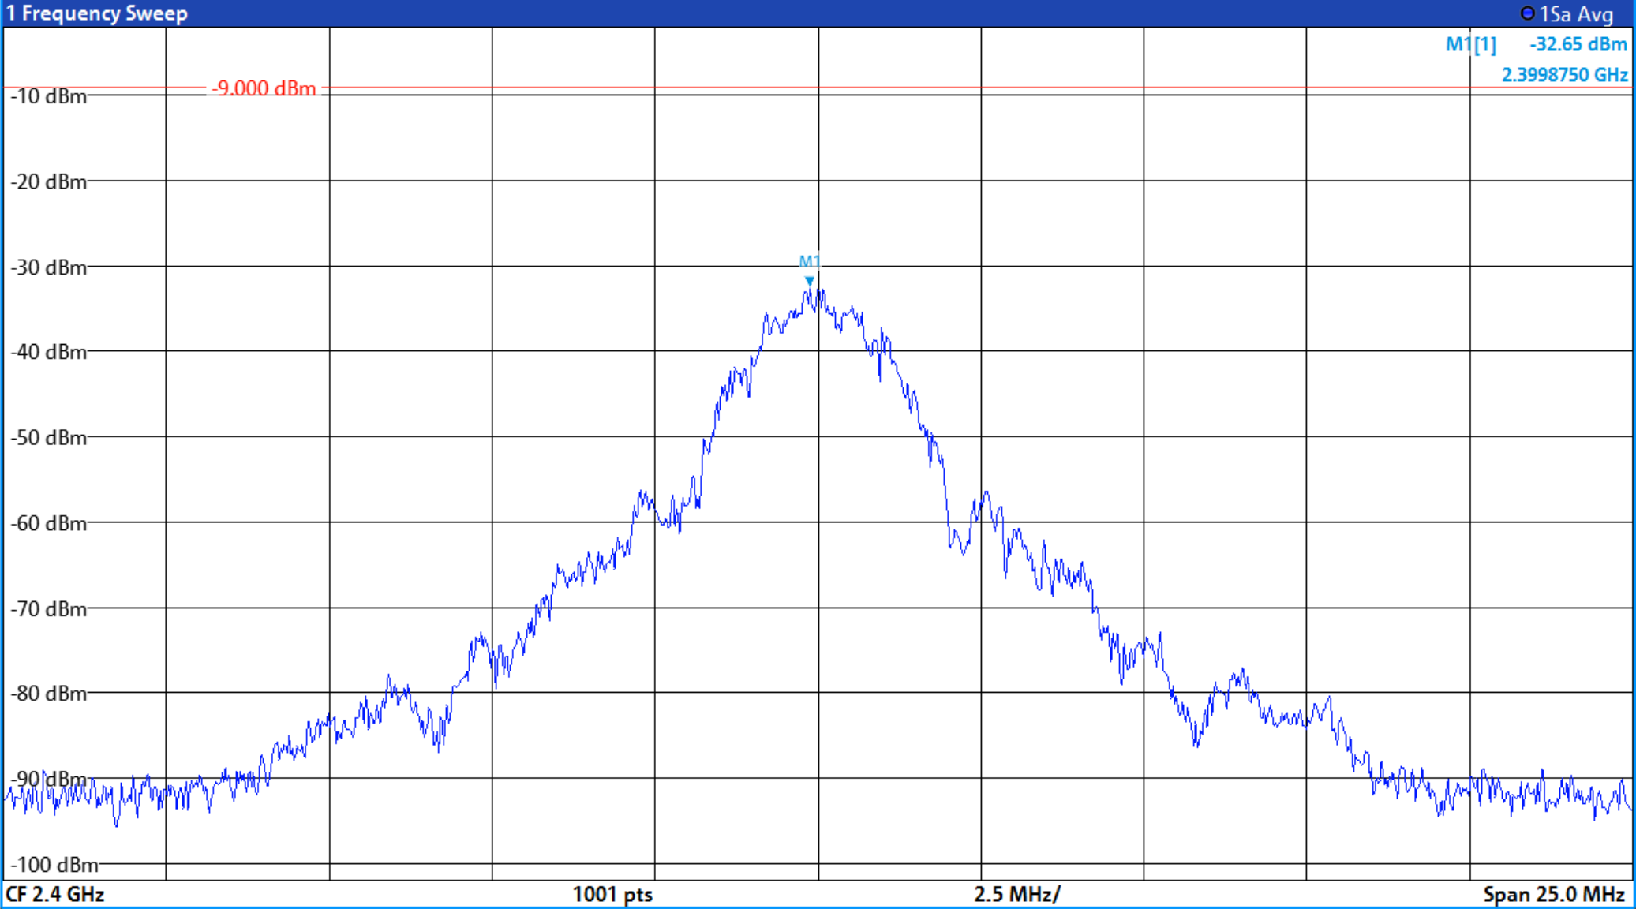Click the M1[1] marker readout label

1470,44
